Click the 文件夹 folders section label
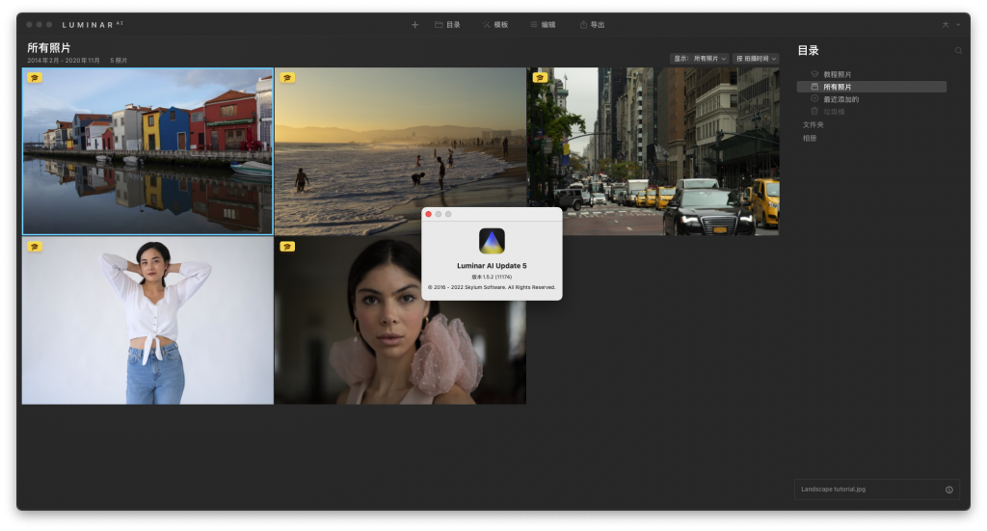Viewport: 987px width, 531px height. click(813, 125)
